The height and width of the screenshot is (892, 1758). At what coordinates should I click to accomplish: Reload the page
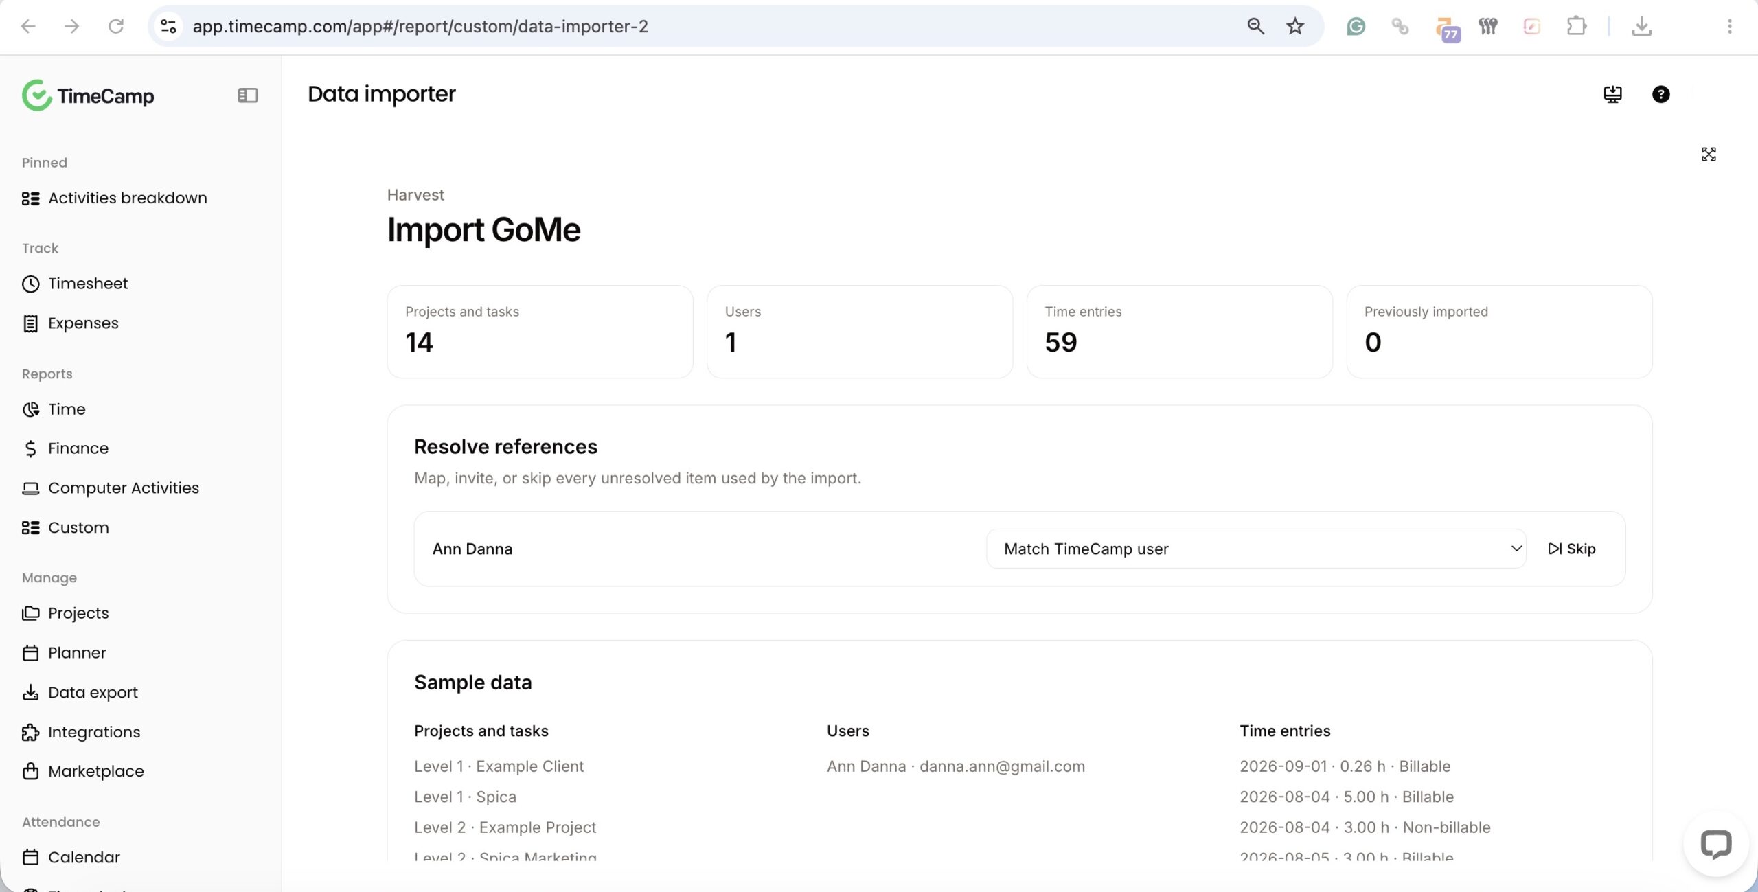pos(116,26)
